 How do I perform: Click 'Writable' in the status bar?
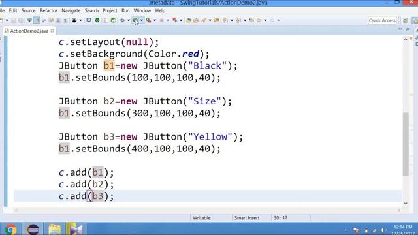click(202, 218)
